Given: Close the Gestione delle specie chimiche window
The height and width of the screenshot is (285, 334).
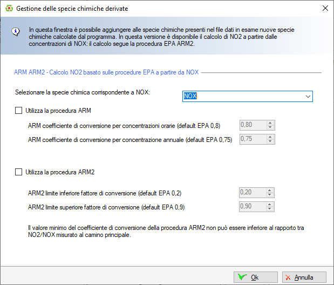Looking at the screenshot, I should pyautogui.click(x=325, y=8).
